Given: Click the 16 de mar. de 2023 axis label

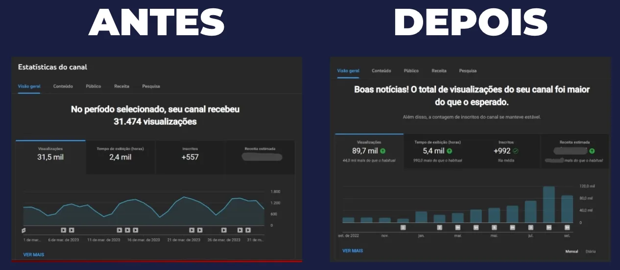Looking at the screenshot, I should pos(143,240).
